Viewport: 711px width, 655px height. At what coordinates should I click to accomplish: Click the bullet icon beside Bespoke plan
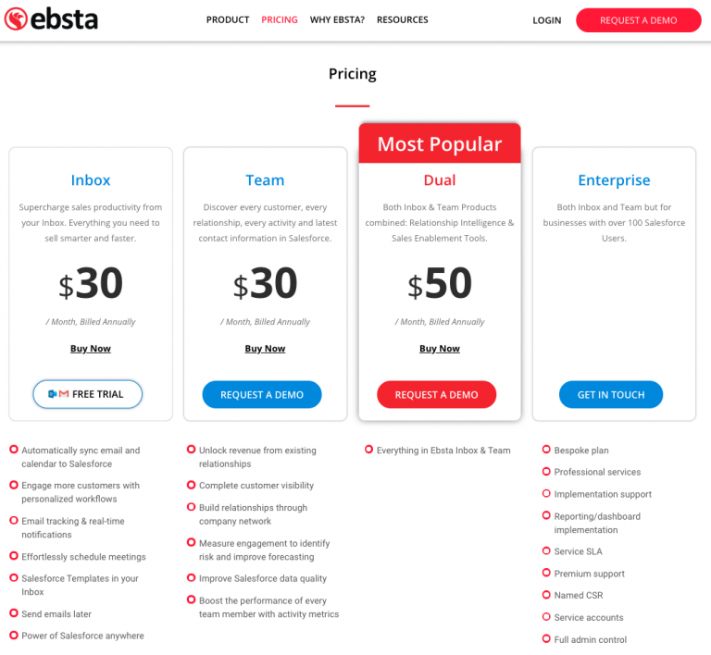click(546, 450)
